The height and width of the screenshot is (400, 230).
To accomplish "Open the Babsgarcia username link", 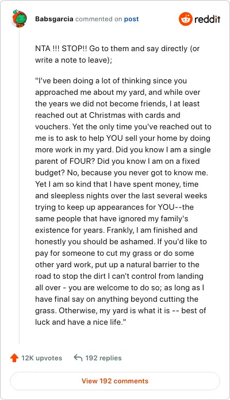I will point(54,19).
